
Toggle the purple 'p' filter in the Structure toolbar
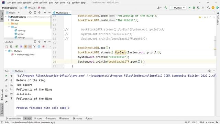point(21,46)
